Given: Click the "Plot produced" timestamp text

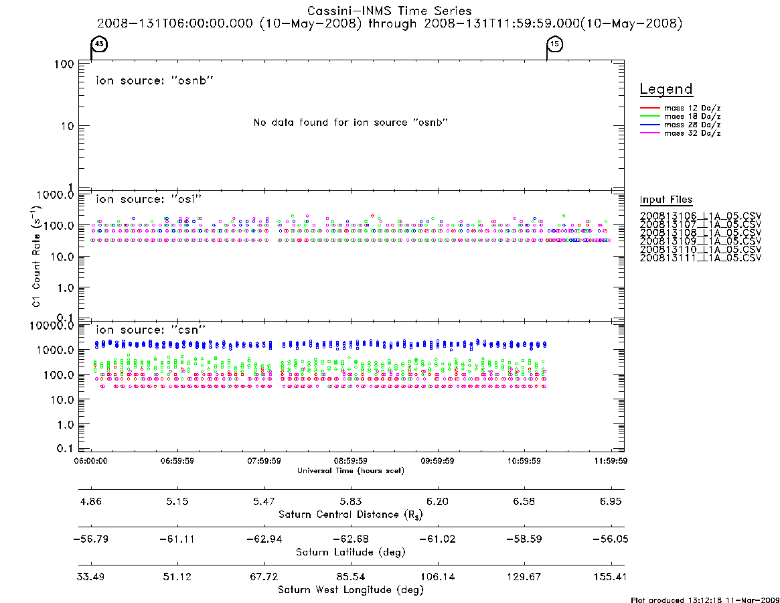Looking at the screenshot, I should tap(705, 600).
